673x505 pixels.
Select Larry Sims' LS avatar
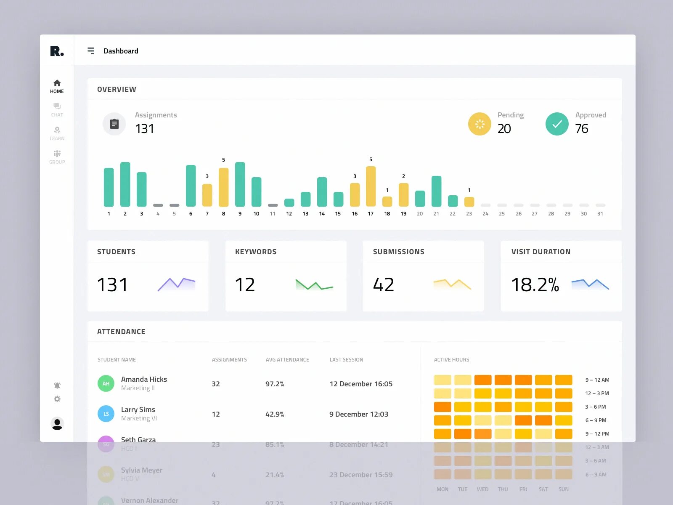click(106, 414)
